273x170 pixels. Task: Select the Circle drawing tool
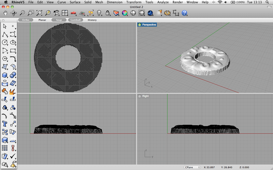pos(5,42)
